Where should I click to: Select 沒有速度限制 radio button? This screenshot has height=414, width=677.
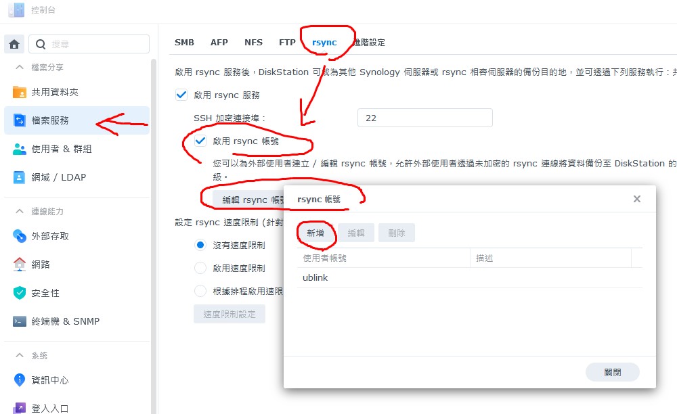coord(200,245)
